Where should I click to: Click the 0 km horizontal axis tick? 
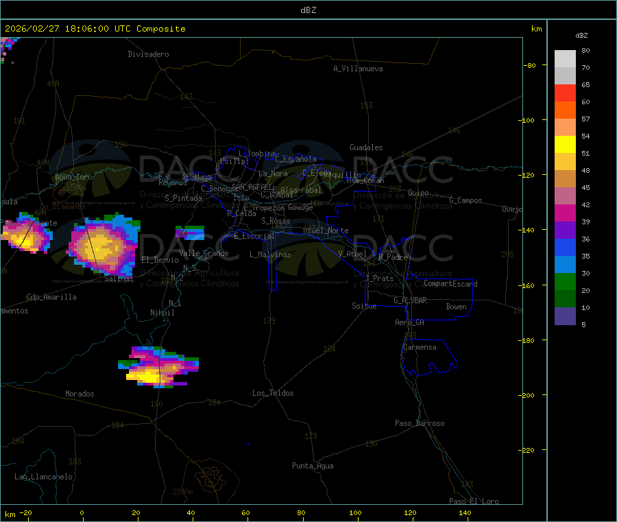coord(82,512)
